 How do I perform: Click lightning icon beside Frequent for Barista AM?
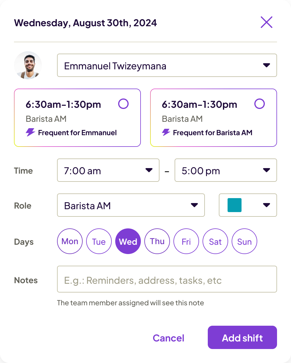tap(166, 132)
